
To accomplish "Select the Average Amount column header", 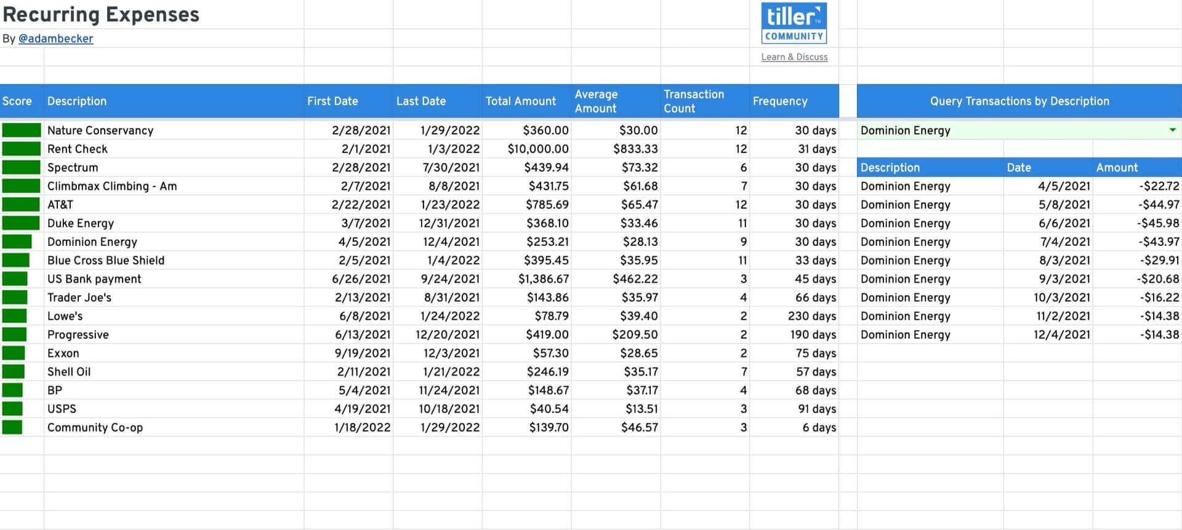I will pos(596,101).
